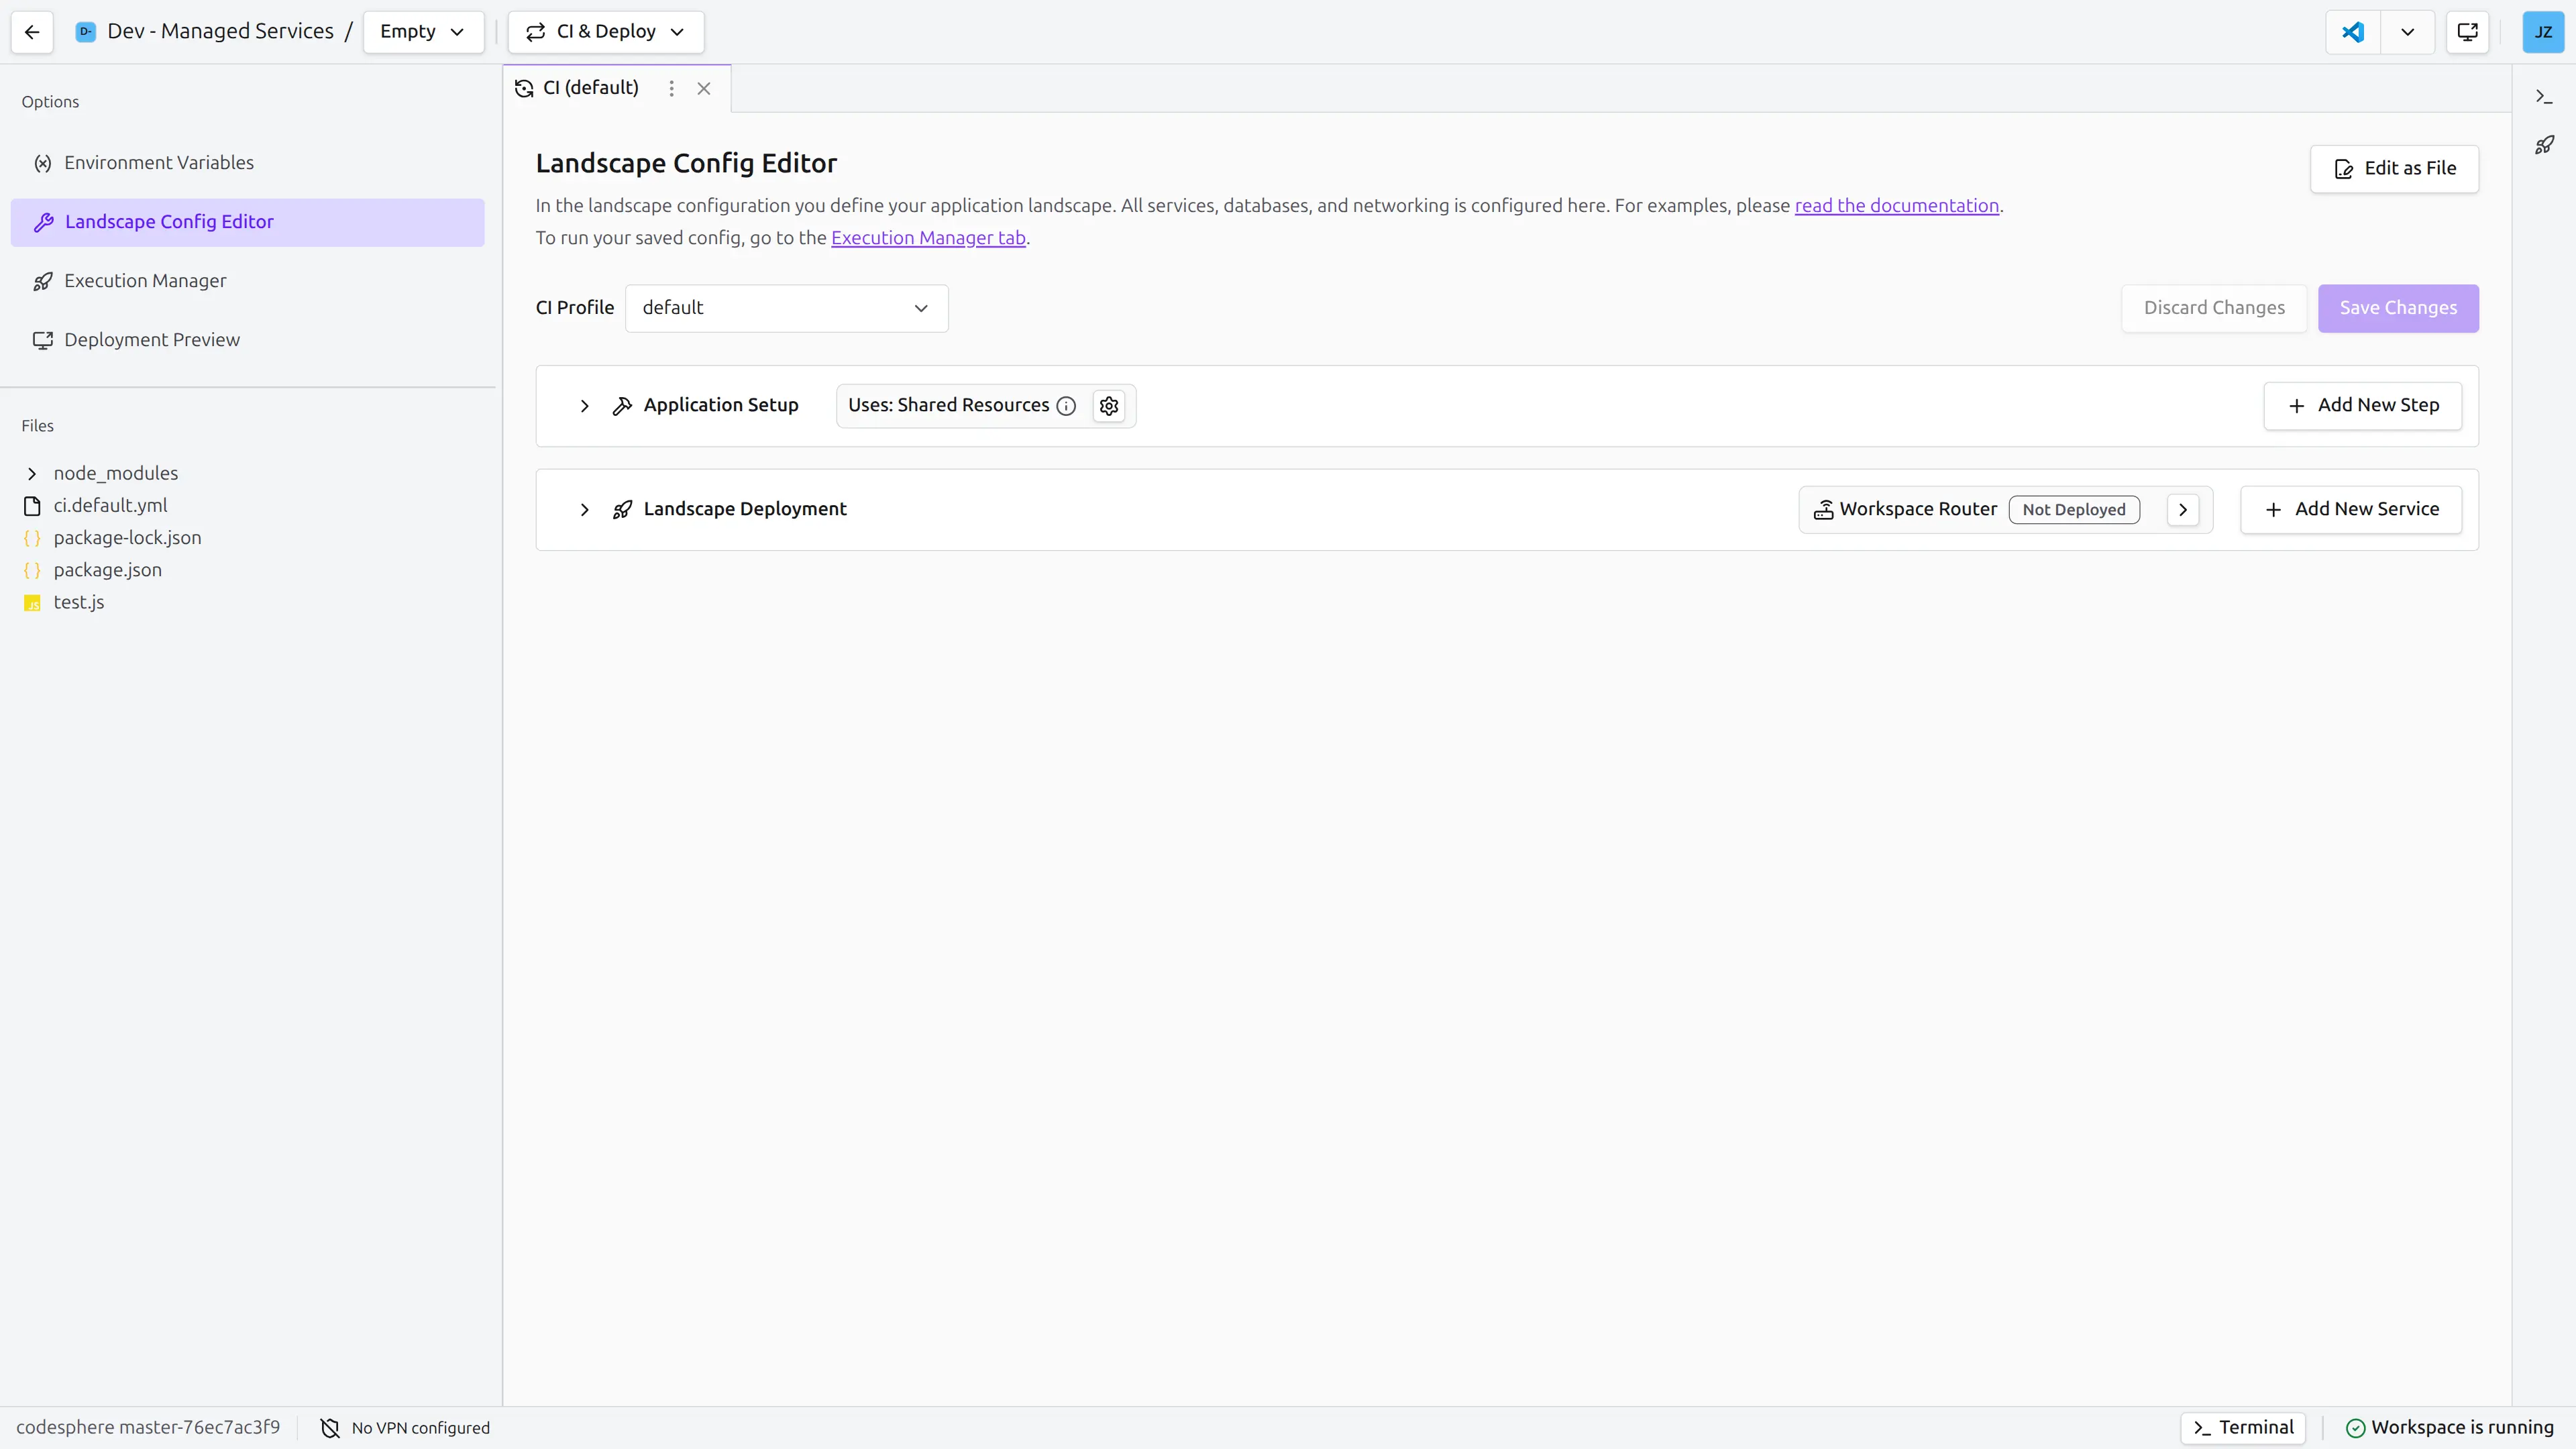Viewport: 2576px width, 1449px height.
Task: Open Shared Resources settings gear
Action: pyautogui.click(x=1108, y=406)
